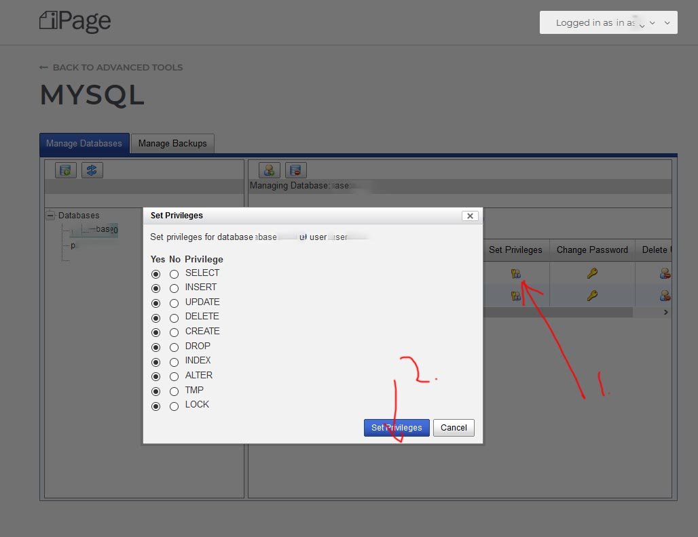Click the user table right scroll arrow
Screen dimensions: 698x537
[665, 312]
